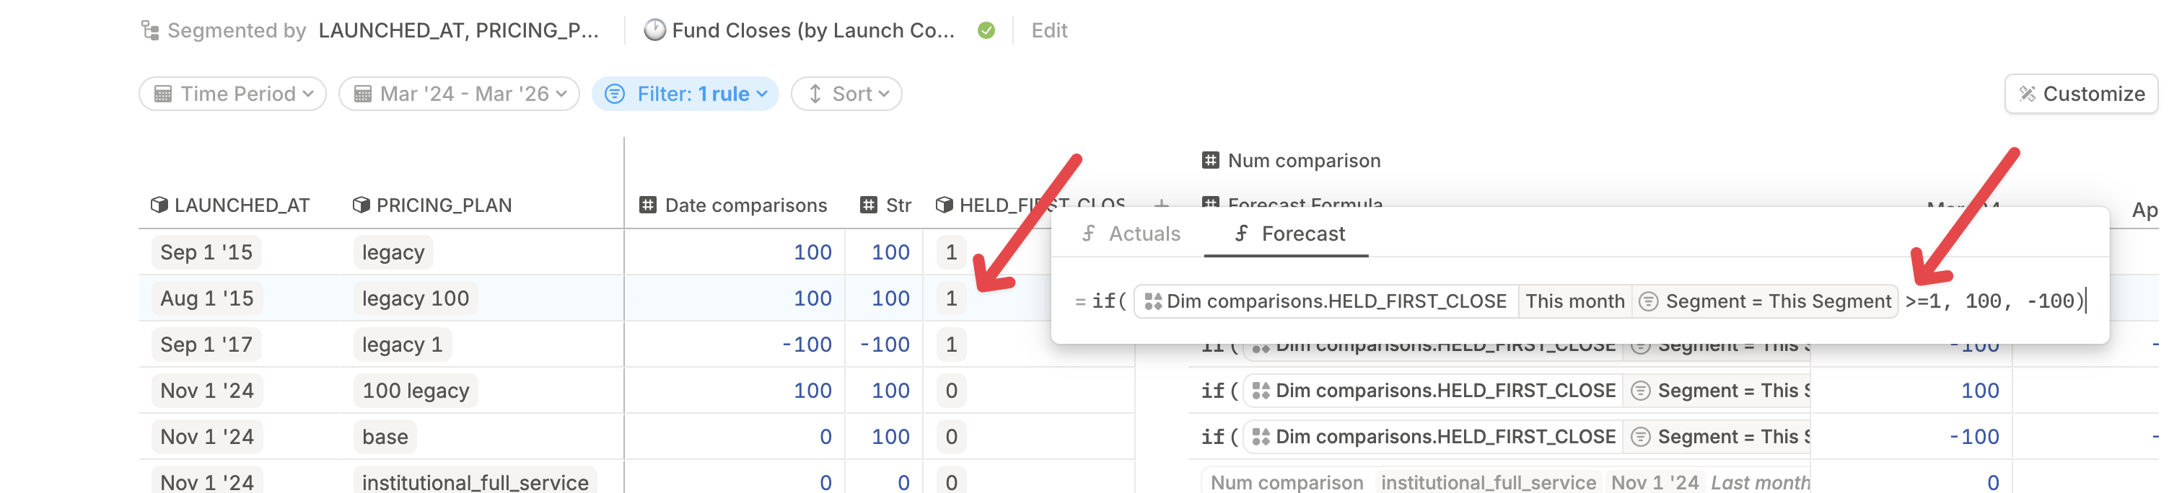Open the Segmented by LAUNCHED_AT, PRICING_P... setting

click(369, 30)
